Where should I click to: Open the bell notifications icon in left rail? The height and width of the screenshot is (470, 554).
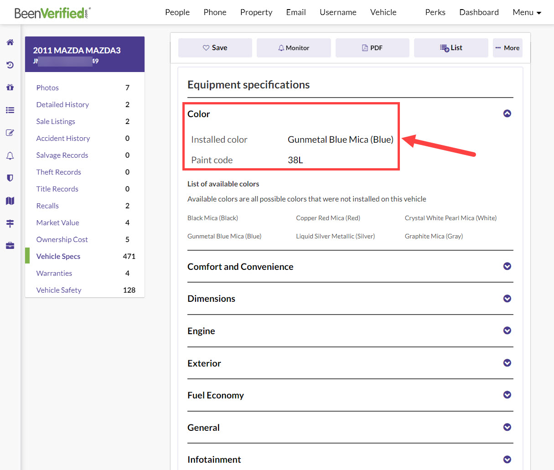10,155
